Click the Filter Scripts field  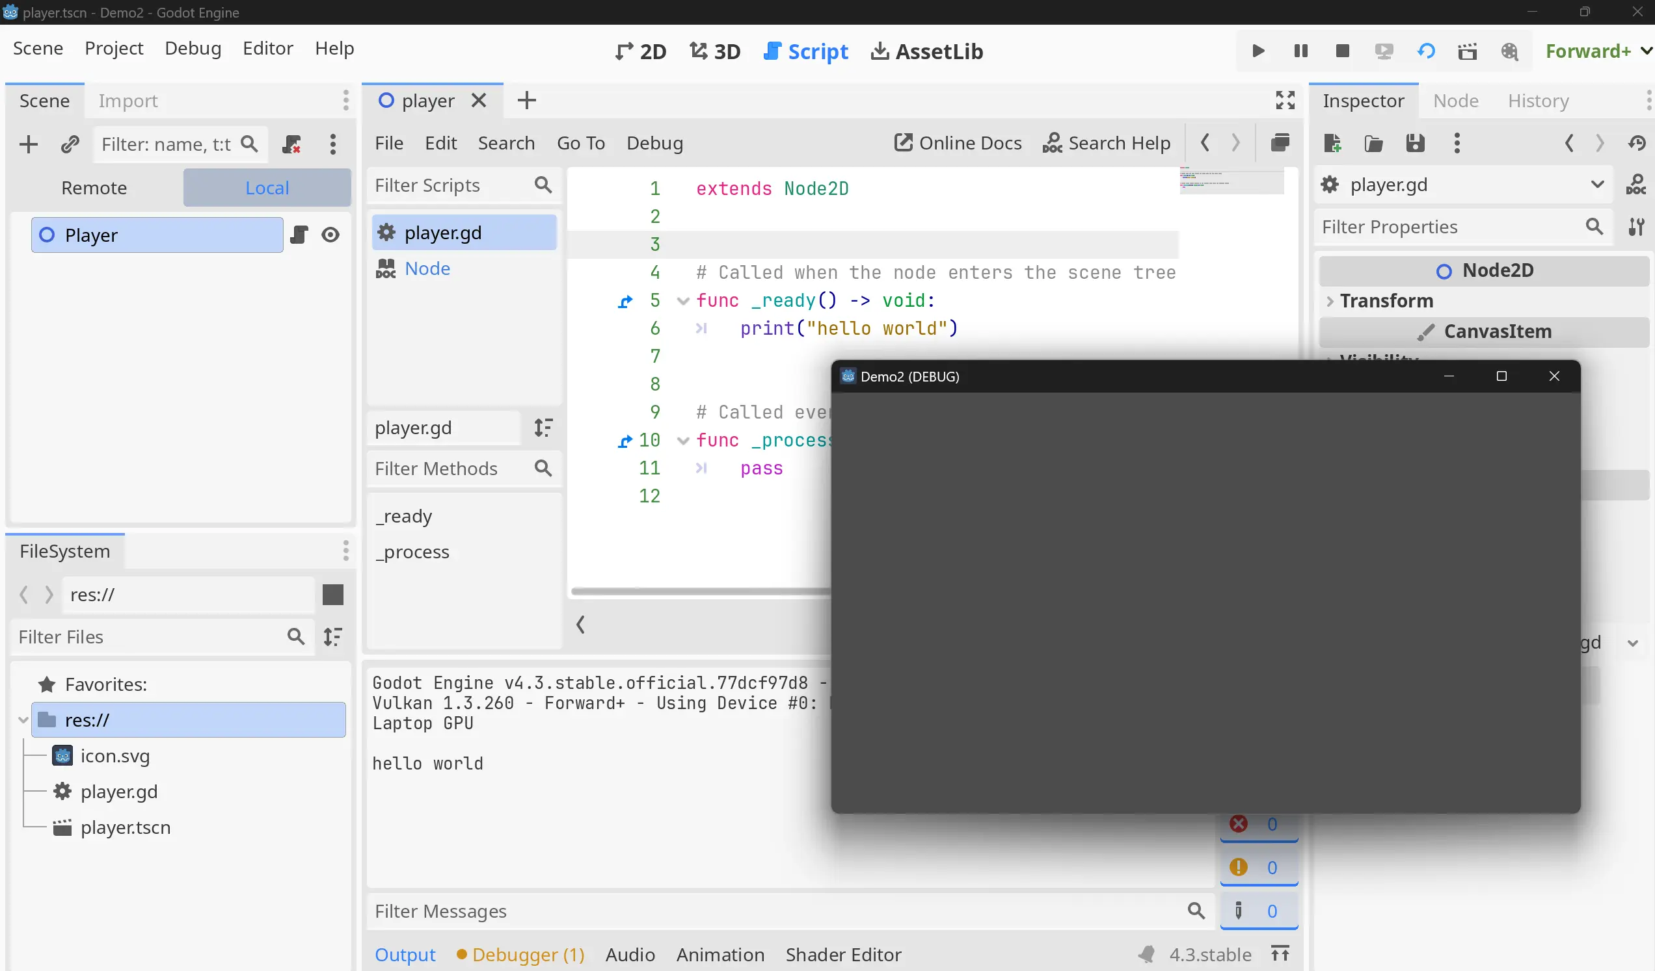(x=464, y=186)
